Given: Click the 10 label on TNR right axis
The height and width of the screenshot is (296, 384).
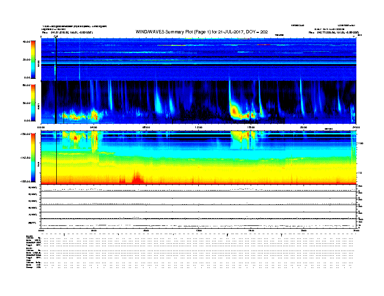Looking at the screenshot, I should coord(360,173).
